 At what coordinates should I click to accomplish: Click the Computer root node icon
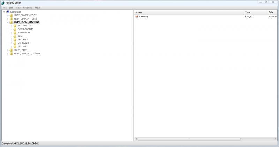(x=8, y=12)
